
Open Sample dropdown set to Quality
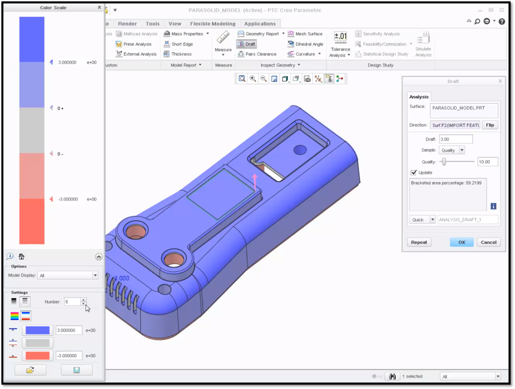point(462,150)
